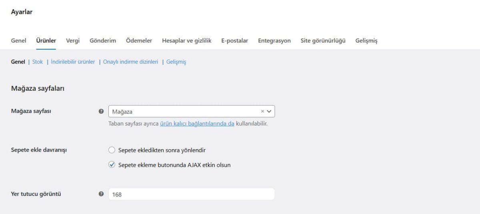
Task: Select 'Sepete ekledikten sonra yönlendir' option
Action: (112, 150)
